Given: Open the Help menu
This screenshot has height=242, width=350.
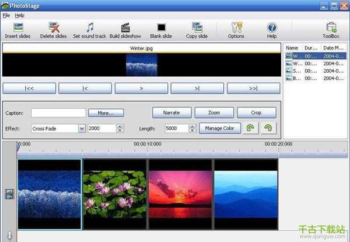Looking at the screenshot, I should 20,16.
